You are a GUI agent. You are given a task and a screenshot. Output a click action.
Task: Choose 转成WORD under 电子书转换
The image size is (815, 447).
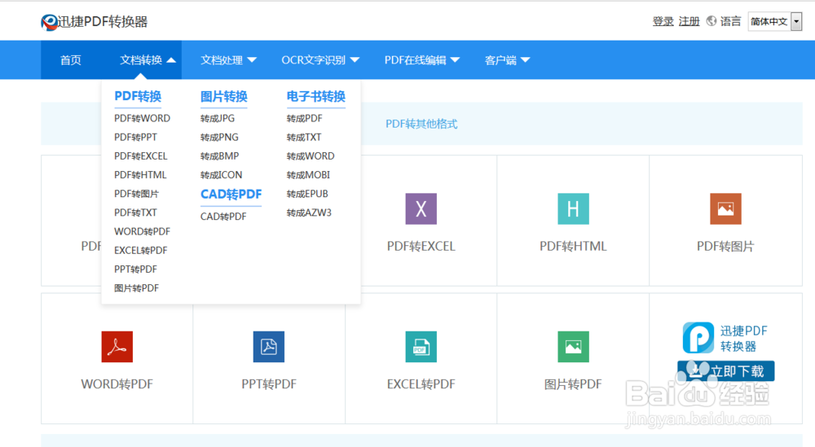(311, 156)
